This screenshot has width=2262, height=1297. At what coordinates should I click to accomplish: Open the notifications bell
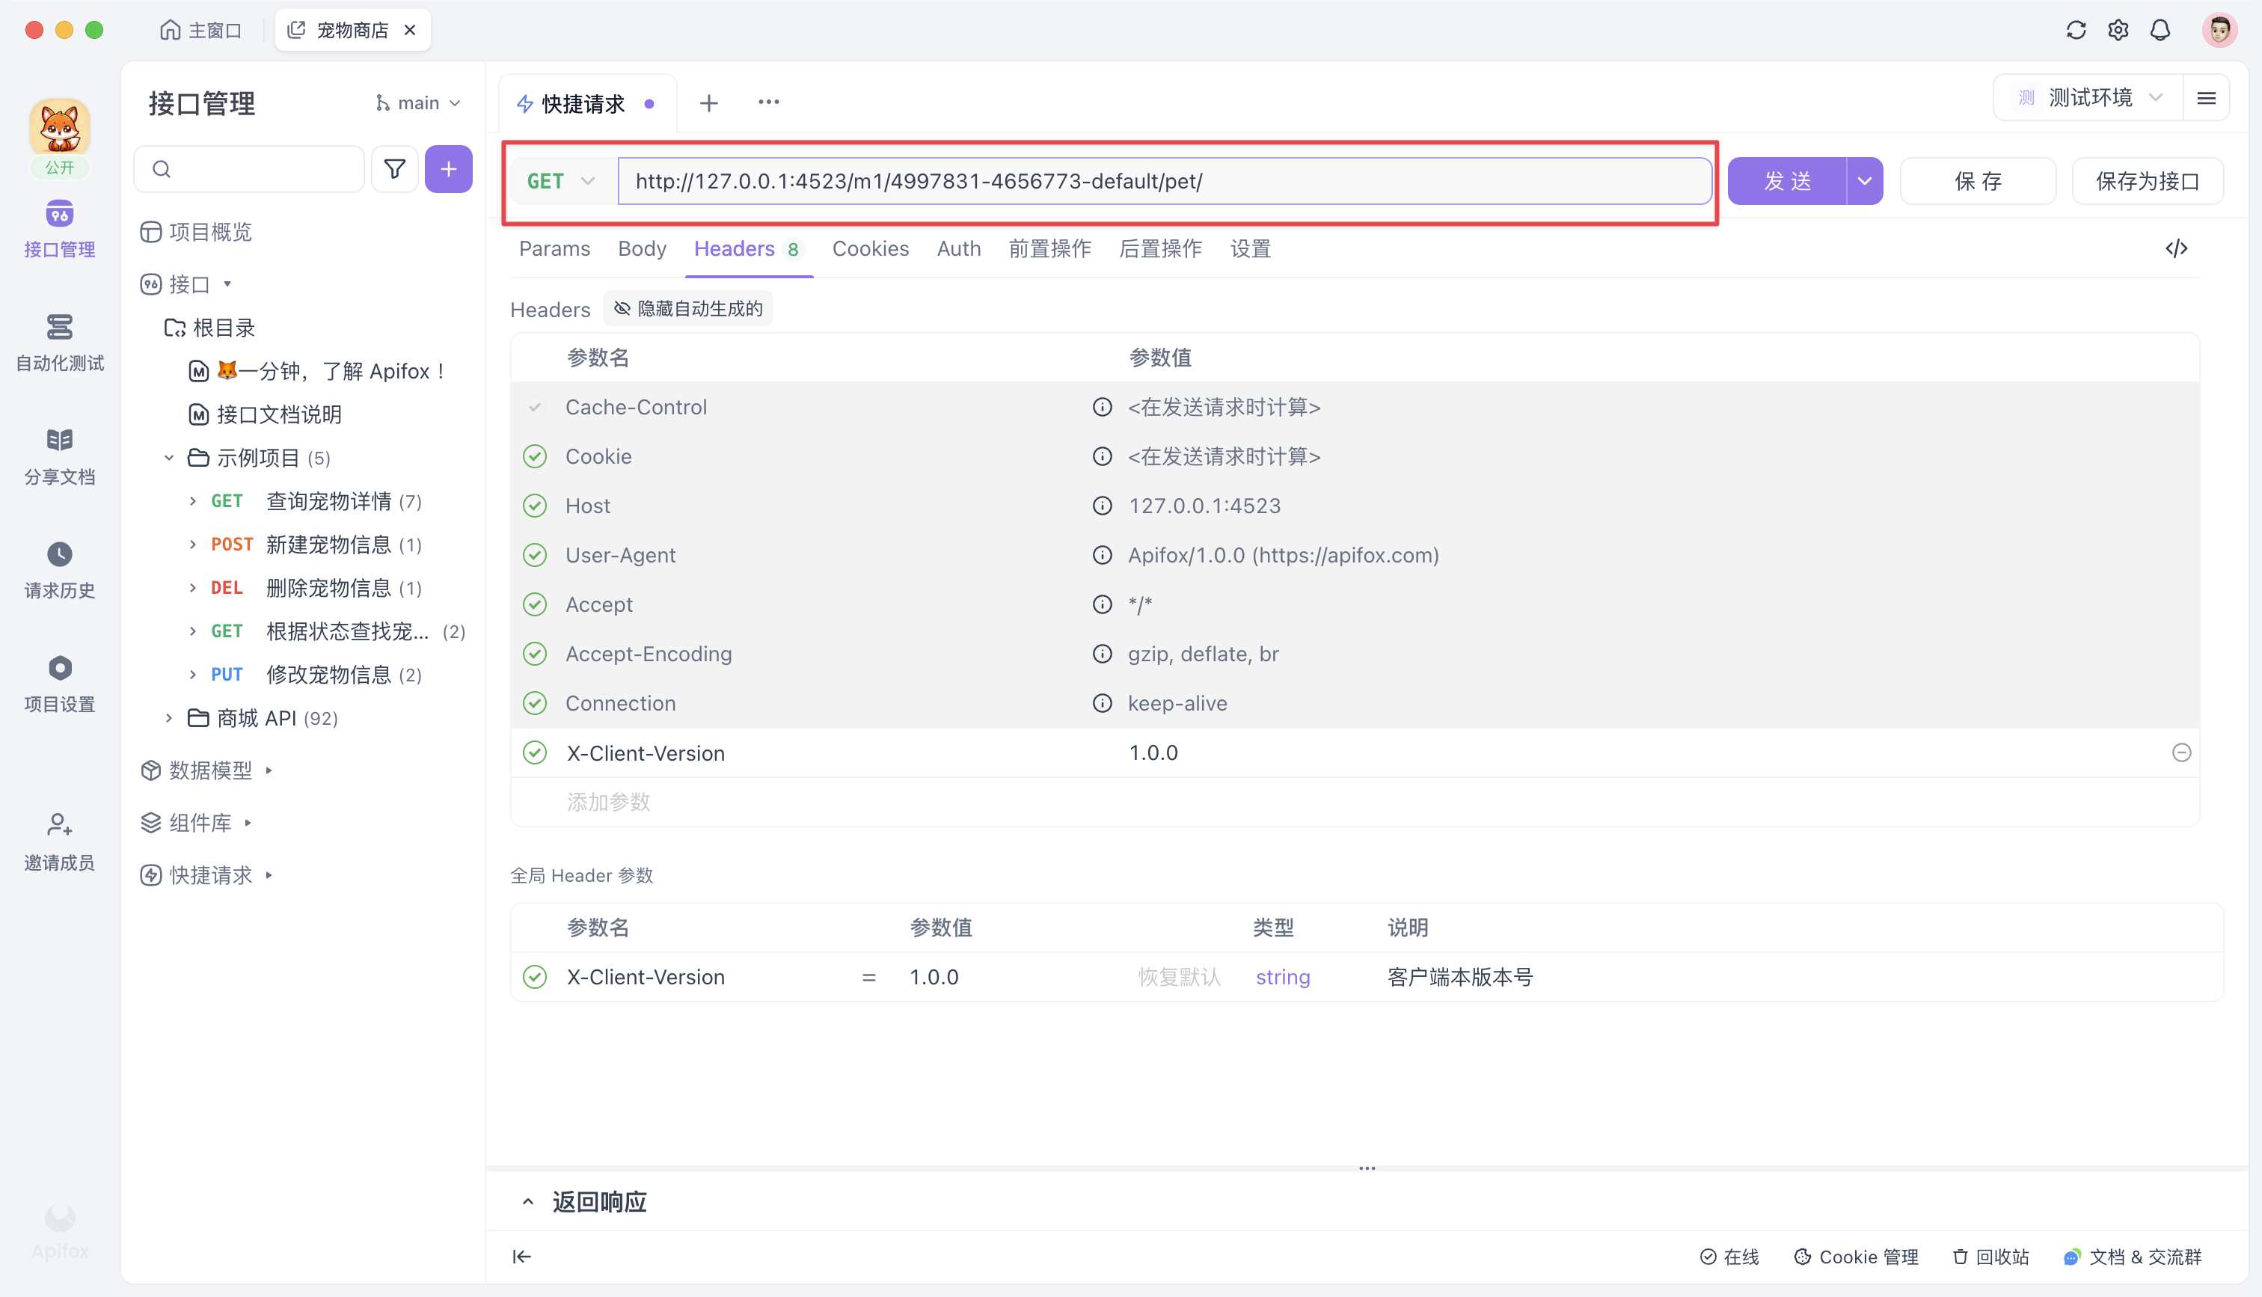click(x=2160, y=29)
